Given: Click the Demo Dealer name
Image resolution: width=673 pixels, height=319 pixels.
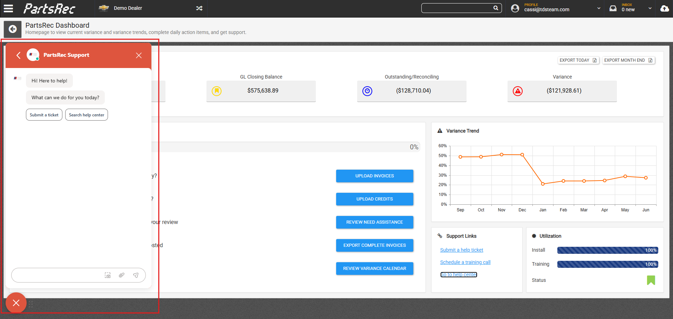Looking at the screenshot, I should click(x=128, y=8).
